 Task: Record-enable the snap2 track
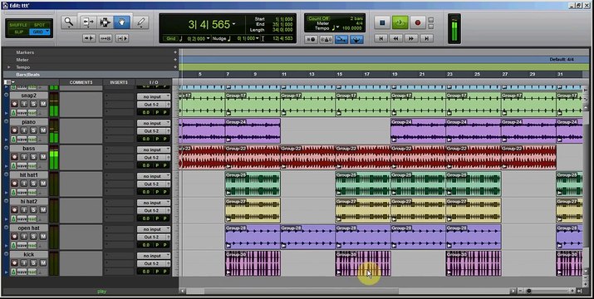tap(14, 104)
